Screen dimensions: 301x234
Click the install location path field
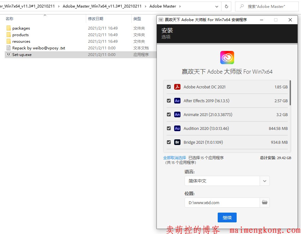[x=222, y=203]
